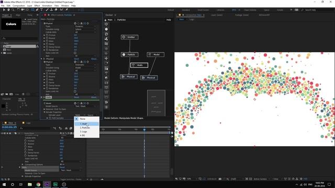Toggle Randomize stopwatch in timeline panel

[x=26, y=156]
